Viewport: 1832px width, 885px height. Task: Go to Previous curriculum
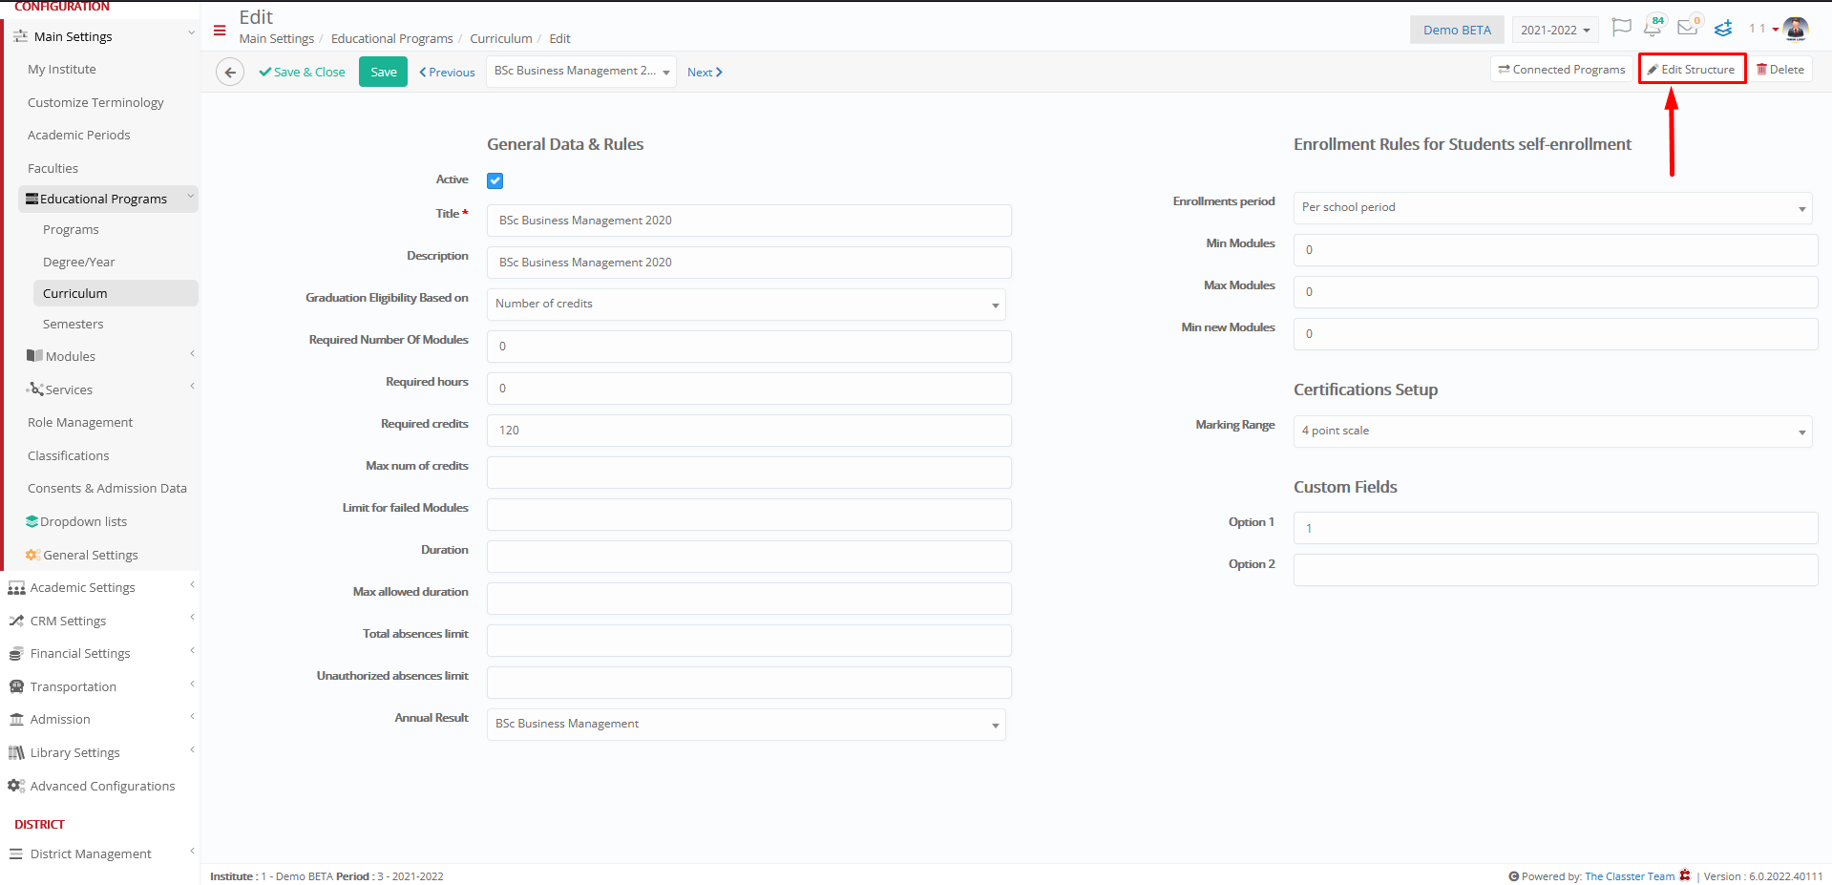447,73
